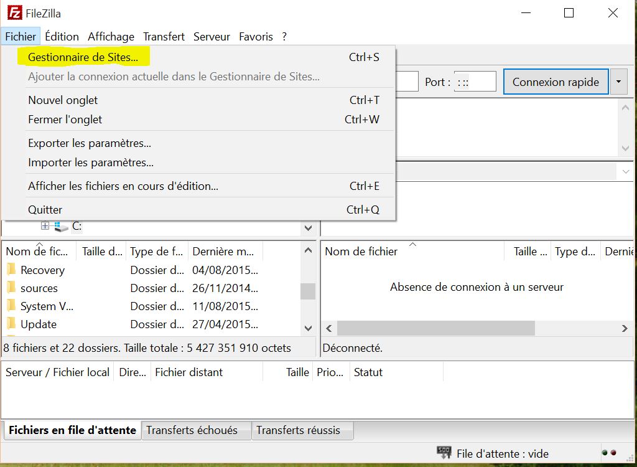Choose Exporter les paramètres in the Fichier menu
The image size is (637, 467).
coord(90,143)
